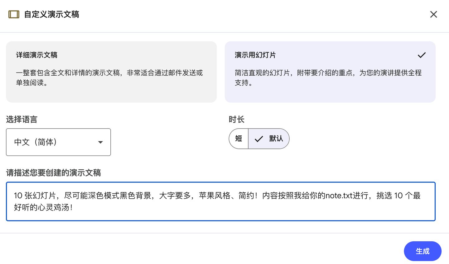Viewport: 449px width, 264px height.
Task: Select the 演示用幻灯片 format card
Action: [x=330, y=72]
